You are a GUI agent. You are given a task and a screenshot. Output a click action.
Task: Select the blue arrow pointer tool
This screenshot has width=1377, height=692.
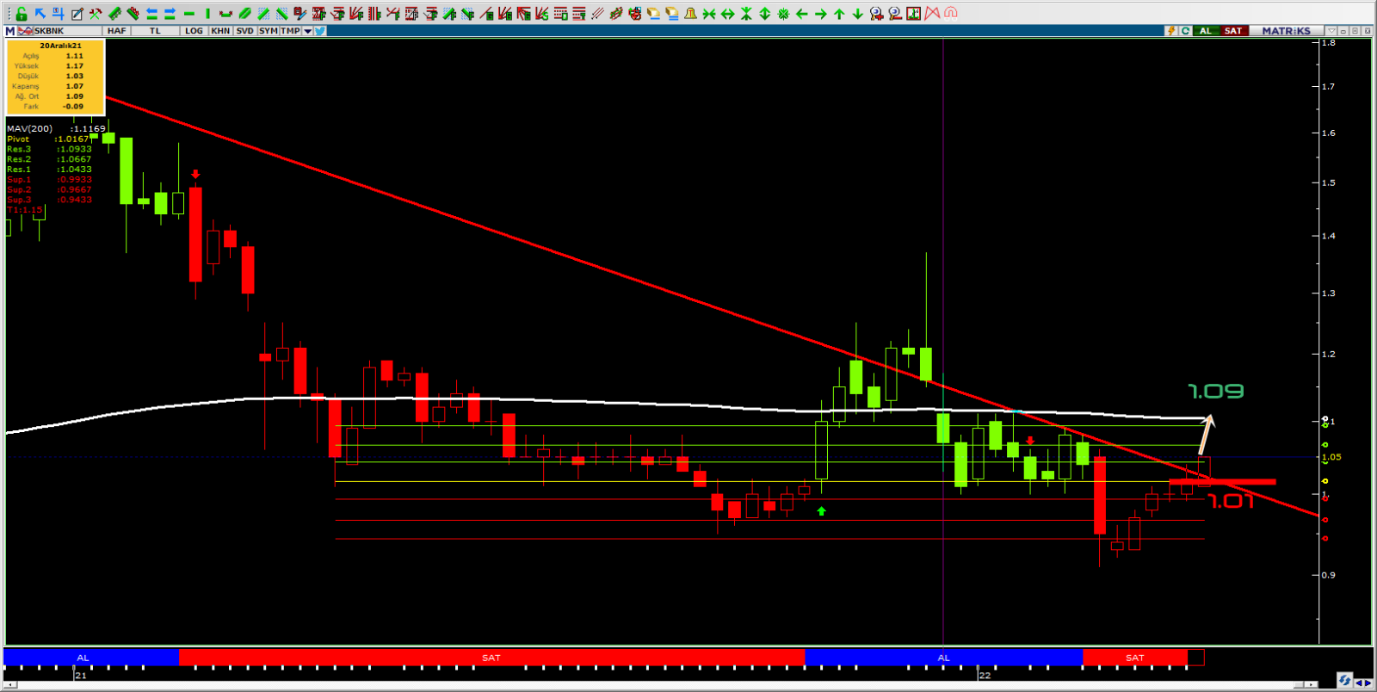(40, 14)
